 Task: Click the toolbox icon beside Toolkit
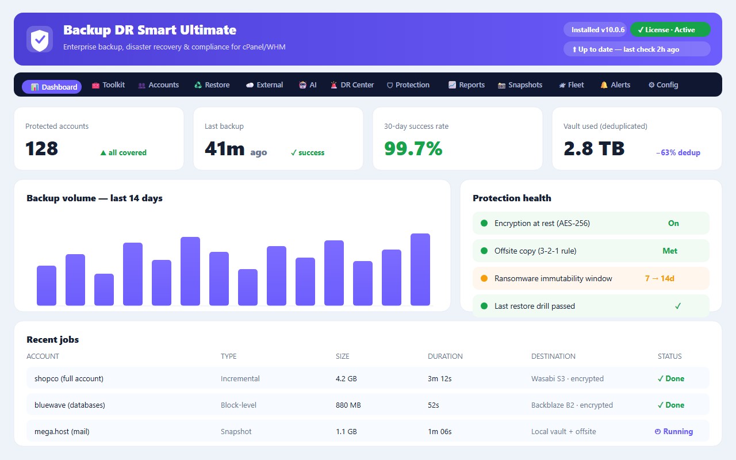tap(95, 85)
